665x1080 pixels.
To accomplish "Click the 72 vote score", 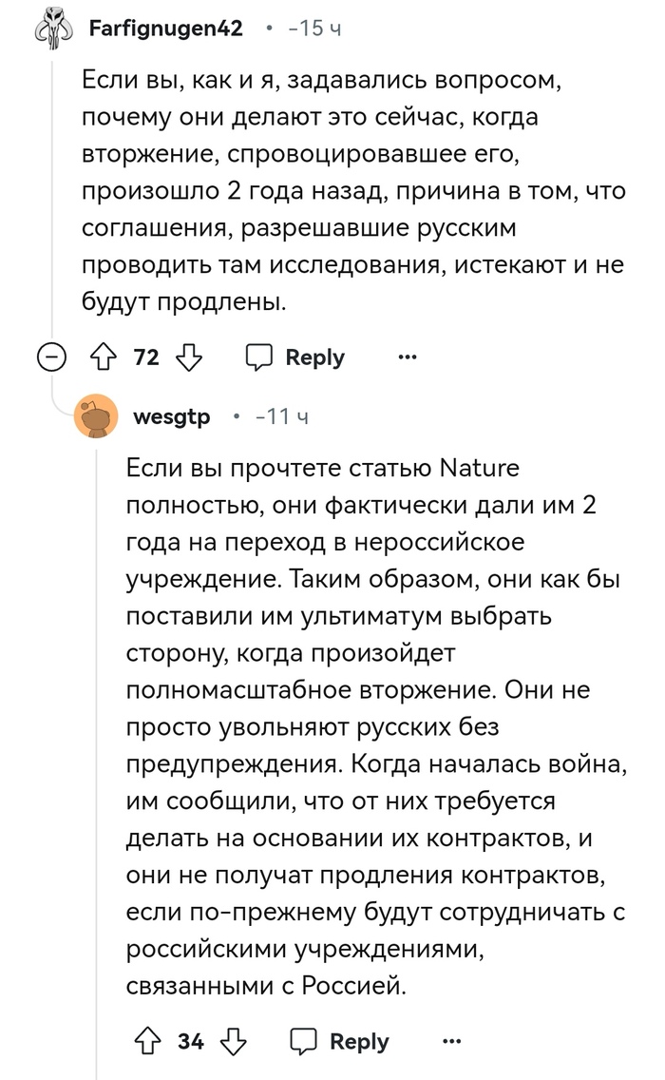I will [x=146, y=357].
